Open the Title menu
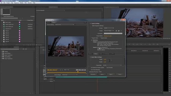The width and height of the screenshot is (171, 96). click(x=26, y=3)
